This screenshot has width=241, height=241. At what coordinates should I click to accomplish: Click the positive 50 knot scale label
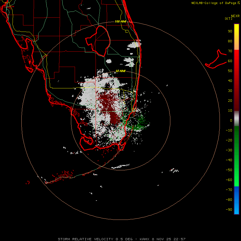click(x=230, y=71)
